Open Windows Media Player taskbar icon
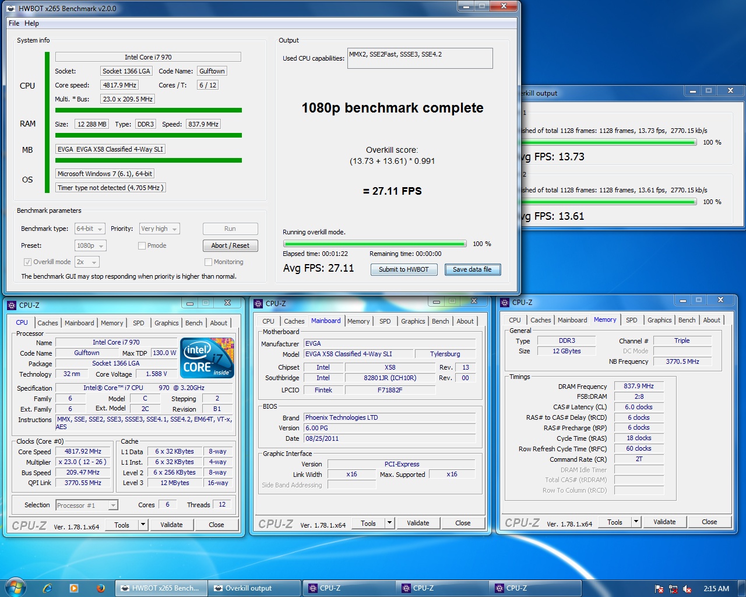Screen dimensions: 746x597 (x=74, y=588)
